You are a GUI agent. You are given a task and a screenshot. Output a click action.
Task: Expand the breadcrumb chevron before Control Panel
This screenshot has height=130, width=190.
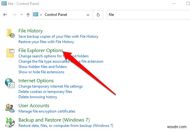[x=41, y=15]
